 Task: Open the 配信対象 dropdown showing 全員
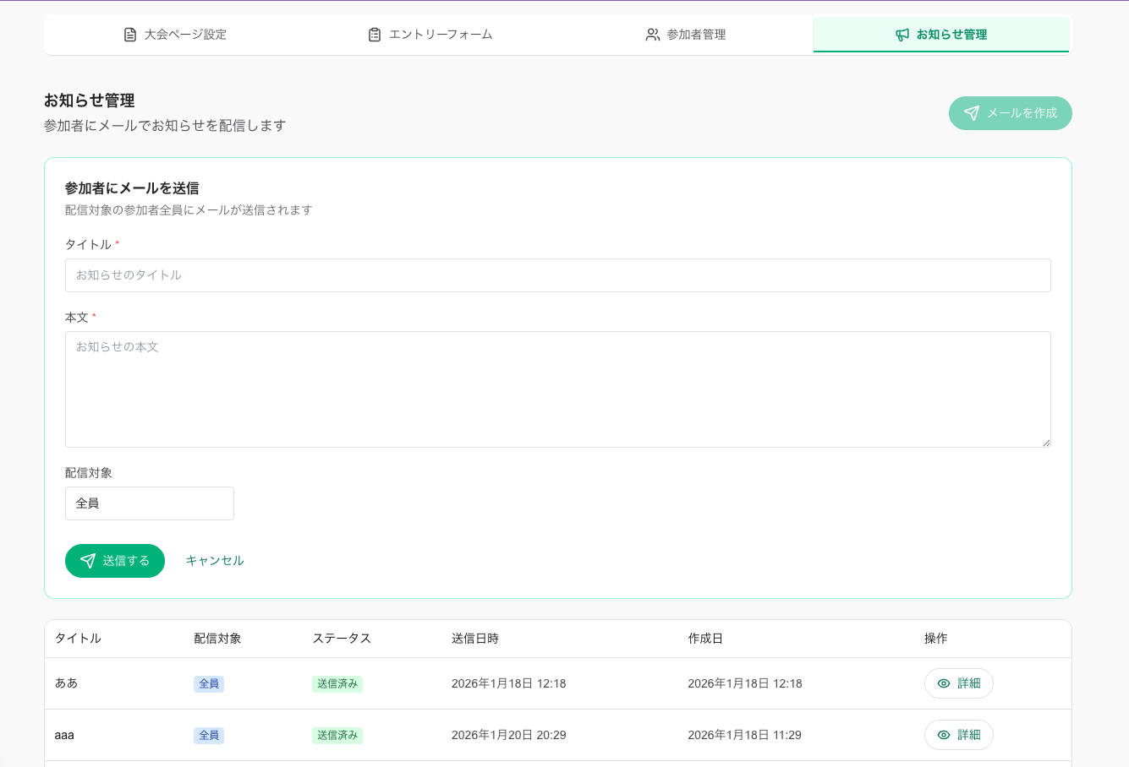click(150, 503)
